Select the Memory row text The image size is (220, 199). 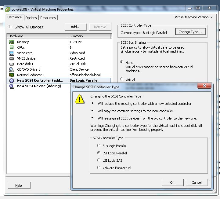23,42
